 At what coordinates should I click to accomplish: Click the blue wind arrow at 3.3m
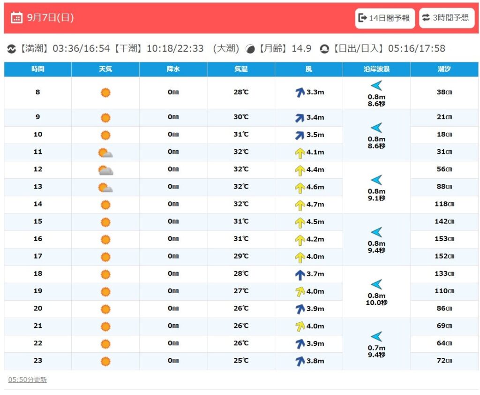(300, 92)
